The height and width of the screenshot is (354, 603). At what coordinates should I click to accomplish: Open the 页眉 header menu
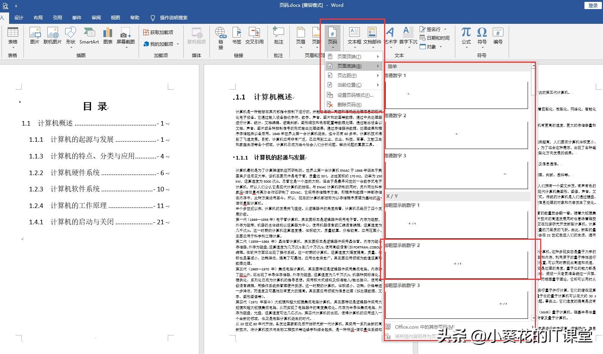[x=301, y=37]
